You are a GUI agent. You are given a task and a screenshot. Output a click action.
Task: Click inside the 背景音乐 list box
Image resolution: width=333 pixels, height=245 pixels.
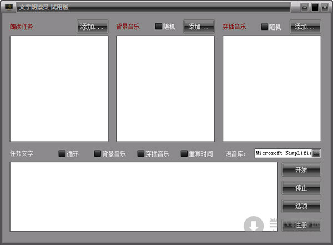(x=165, y=89)
